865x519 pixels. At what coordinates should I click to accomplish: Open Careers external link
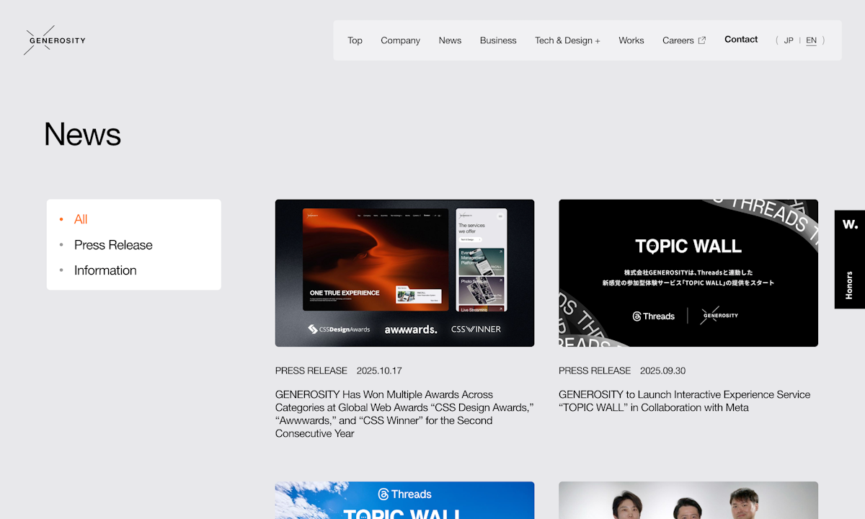click(x=684, y=40)
